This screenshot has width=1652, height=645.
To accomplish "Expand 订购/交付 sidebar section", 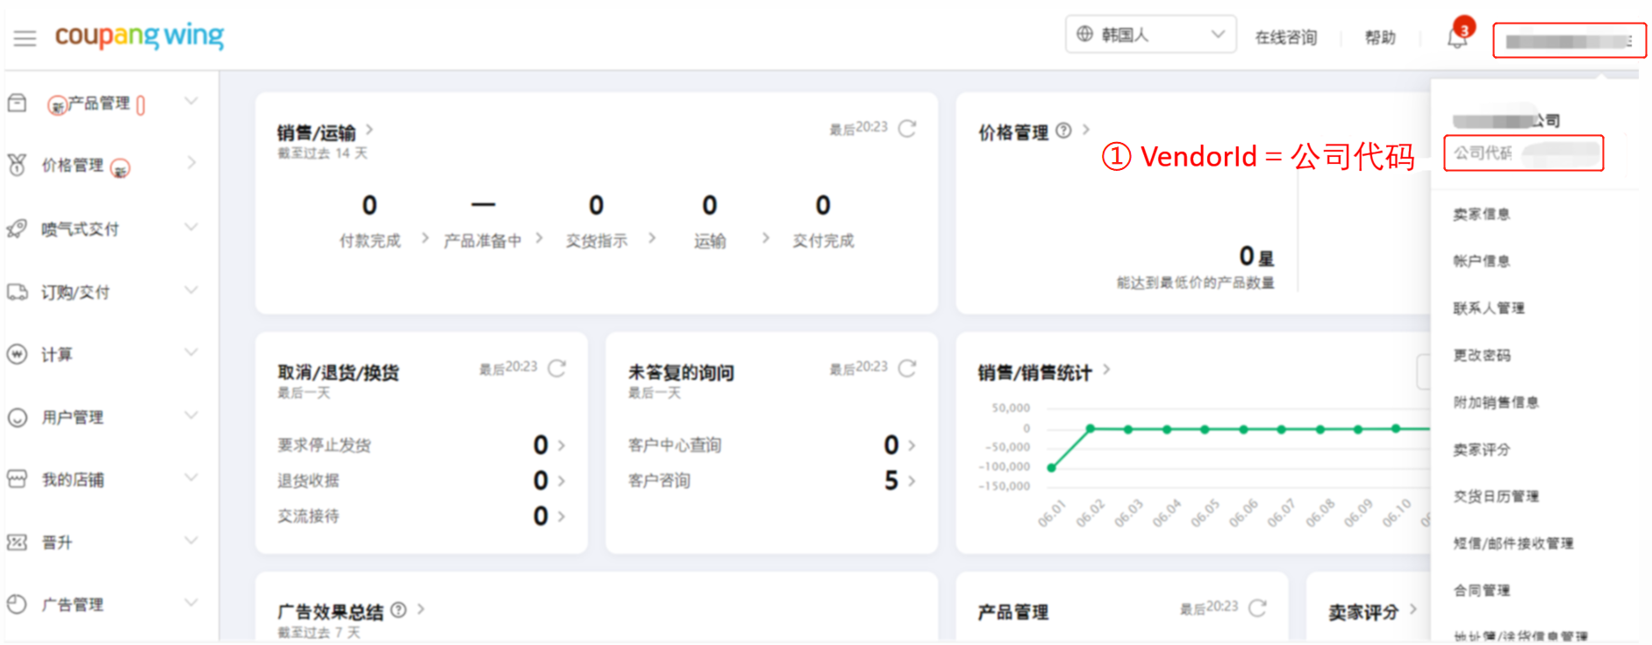I will point(75,292).
